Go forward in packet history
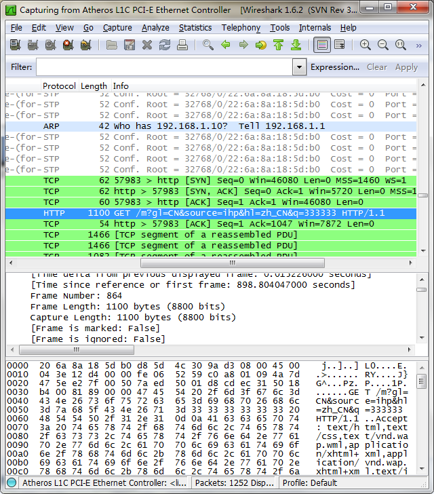The width and height of the screenshot is (434, 494). pyautogui.click(x=243, y=45)
